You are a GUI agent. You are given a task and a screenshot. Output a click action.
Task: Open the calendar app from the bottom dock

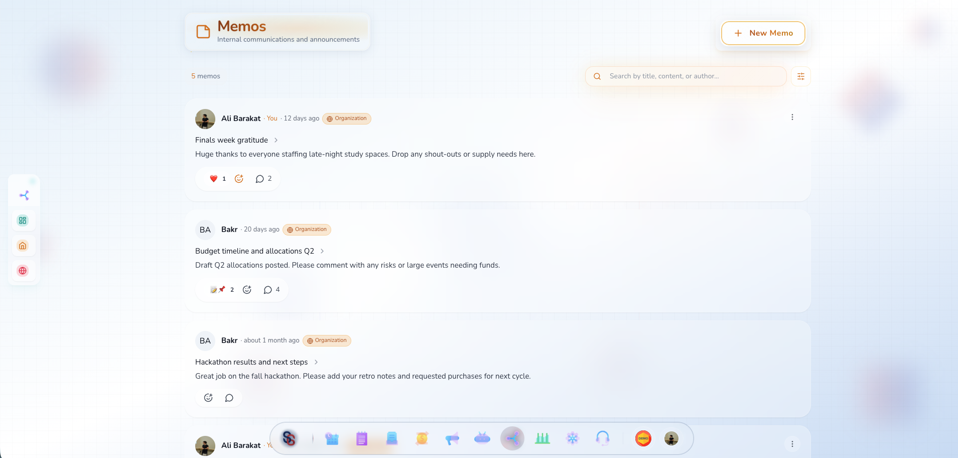332,438
